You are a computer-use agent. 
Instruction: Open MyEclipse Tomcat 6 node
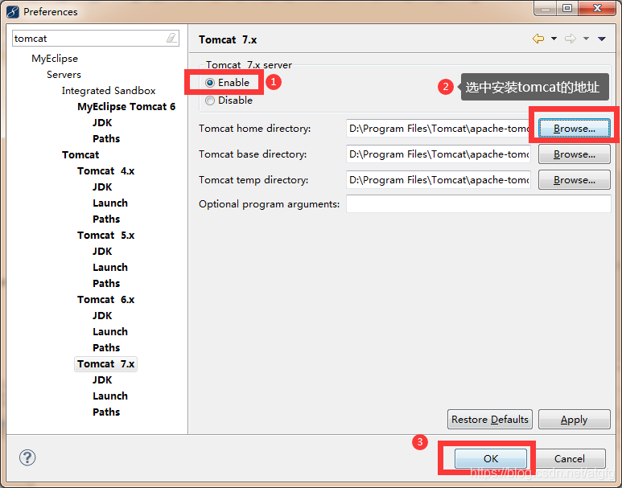point(126,107)
